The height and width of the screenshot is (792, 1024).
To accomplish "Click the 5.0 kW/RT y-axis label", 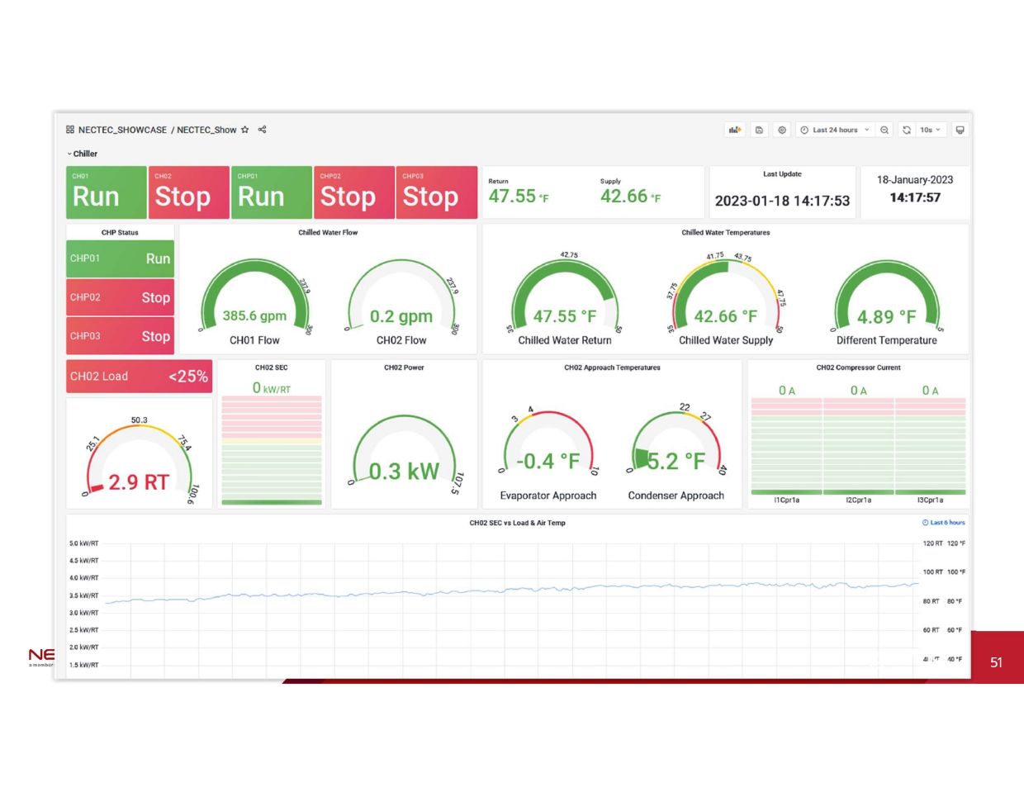I will (x=83, y=543).
